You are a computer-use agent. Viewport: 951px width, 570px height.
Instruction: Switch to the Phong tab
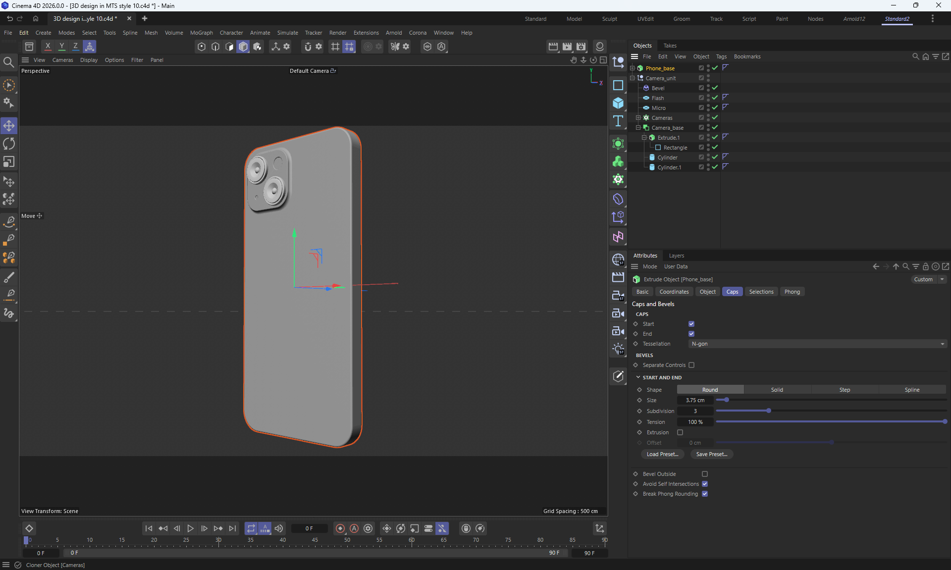pyautogui.click(x=792, y=292)
